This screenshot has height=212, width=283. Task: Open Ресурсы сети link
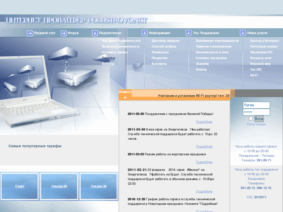261,58
